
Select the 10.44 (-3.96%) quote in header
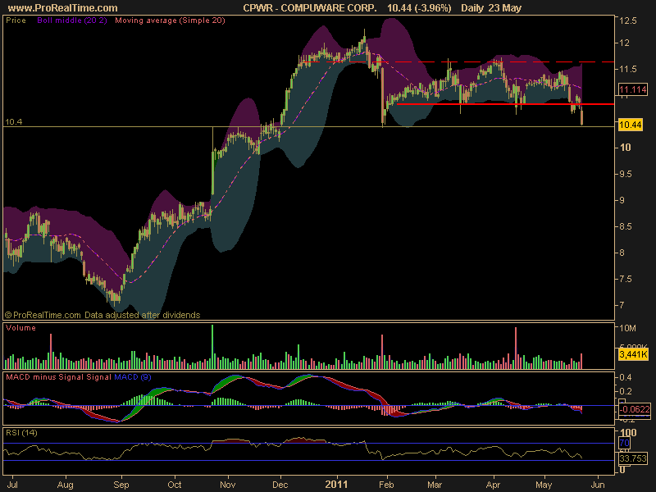coord(419,7)
